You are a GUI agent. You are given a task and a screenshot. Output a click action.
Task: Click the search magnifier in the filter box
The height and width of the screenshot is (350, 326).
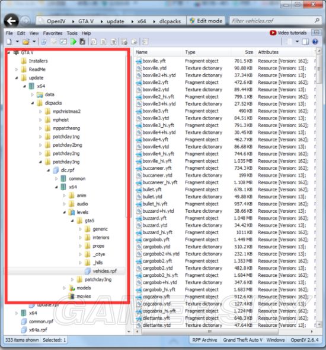click(317, 21)
